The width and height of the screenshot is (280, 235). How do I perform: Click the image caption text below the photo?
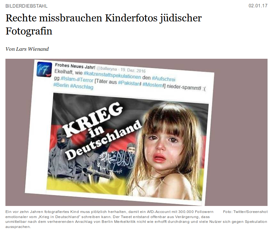click(136, 219)
